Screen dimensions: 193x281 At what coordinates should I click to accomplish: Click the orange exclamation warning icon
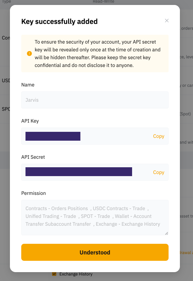pos(29,54)
